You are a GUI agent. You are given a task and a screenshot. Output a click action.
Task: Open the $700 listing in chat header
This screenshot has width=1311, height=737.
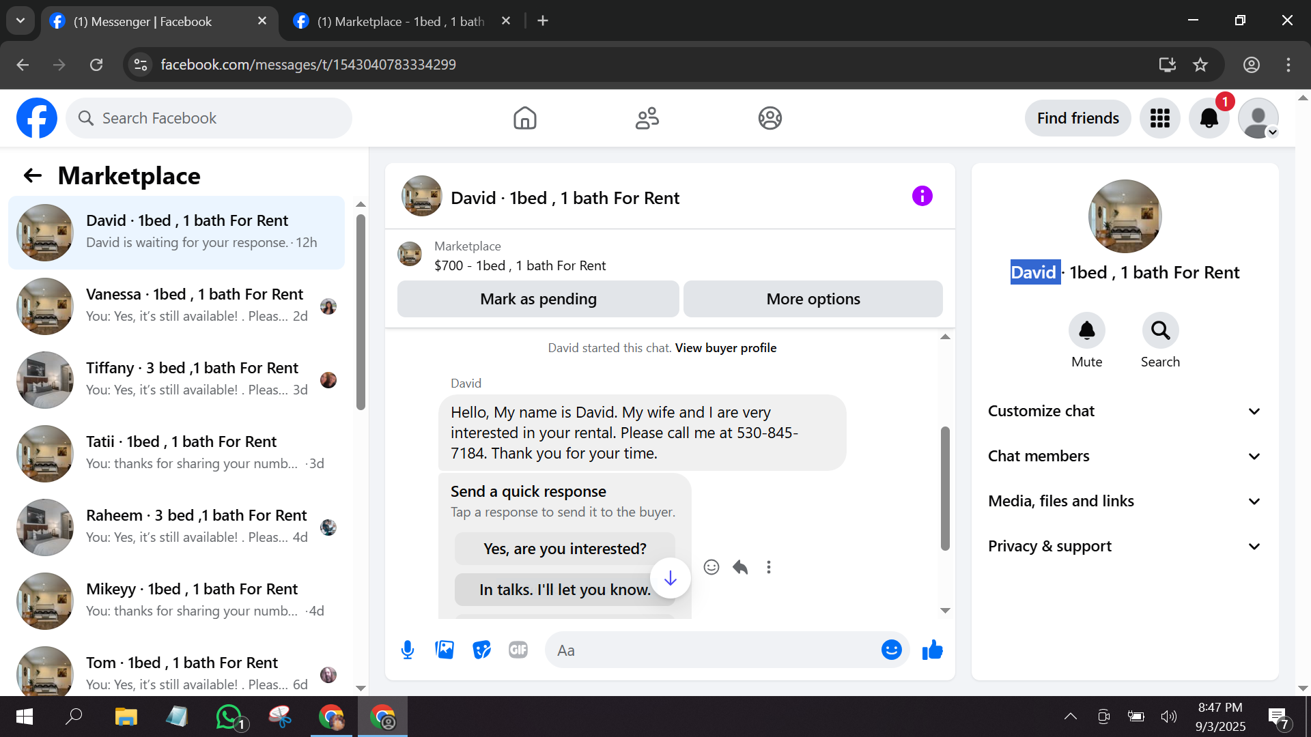pyautogui.click(x=520, y=265)
